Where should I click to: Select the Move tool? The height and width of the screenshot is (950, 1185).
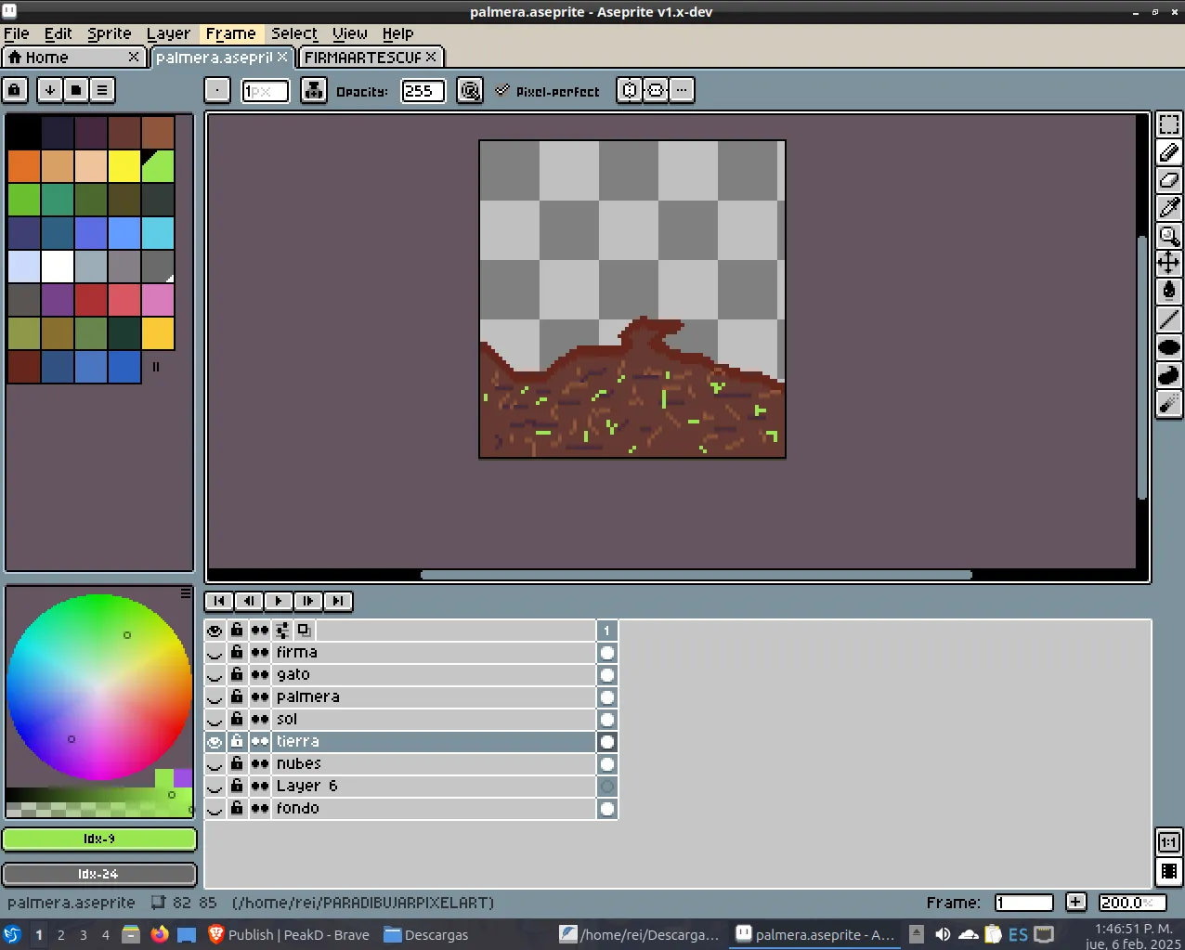click(x=1169, y=264)
